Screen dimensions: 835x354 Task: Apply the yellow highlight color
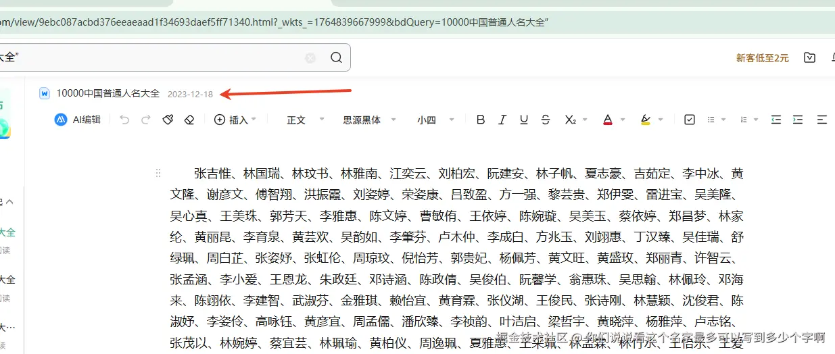pos(645,120)
